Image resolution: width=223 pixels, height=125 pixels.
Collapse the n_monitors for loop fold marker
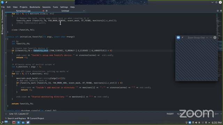click(6, 76)
